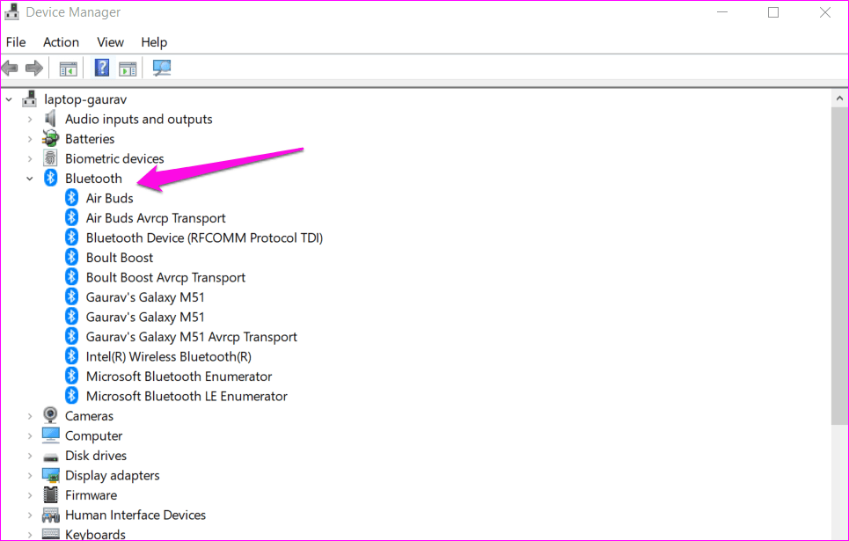The height and width of the screenshot is (541, 849).
Task: Click the scrollbar up arrow
Action: [x=839, y=99]
